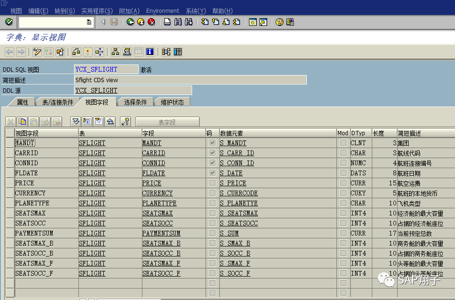
Task: Click the Copy icon above field table
Action: 22,121
